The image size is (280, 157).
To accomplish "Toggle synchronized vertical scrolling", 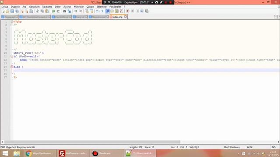I will (x=87, y=11).
